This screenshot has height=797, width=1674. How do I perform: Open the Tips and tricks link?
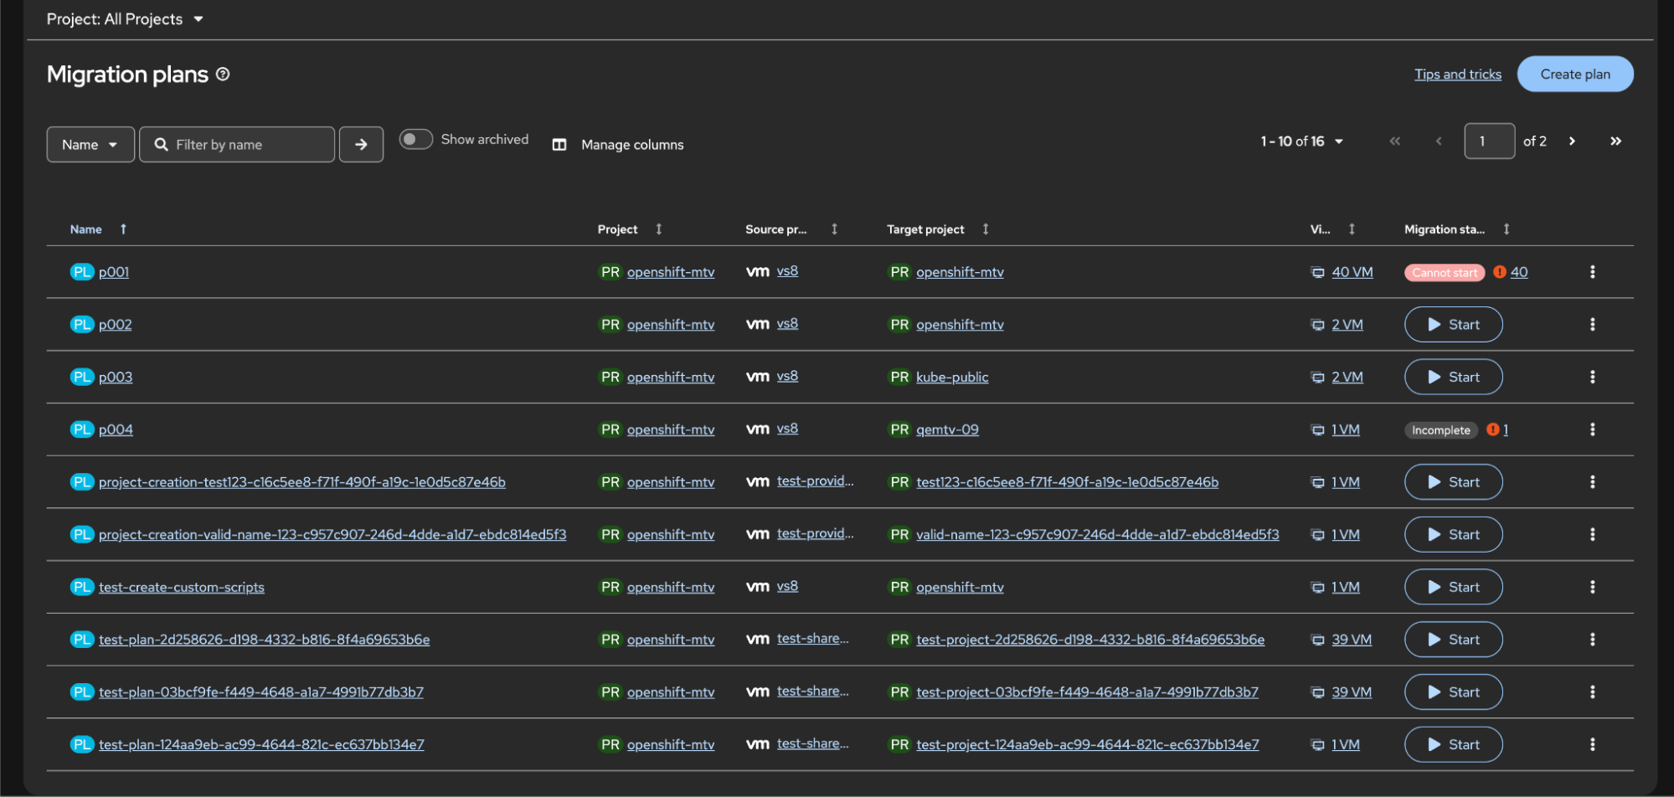pyautogui.click(x=1457, y=75)
